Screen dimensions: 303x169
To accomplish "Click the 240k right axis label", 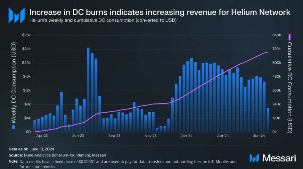I will click(x=276, y=104).
